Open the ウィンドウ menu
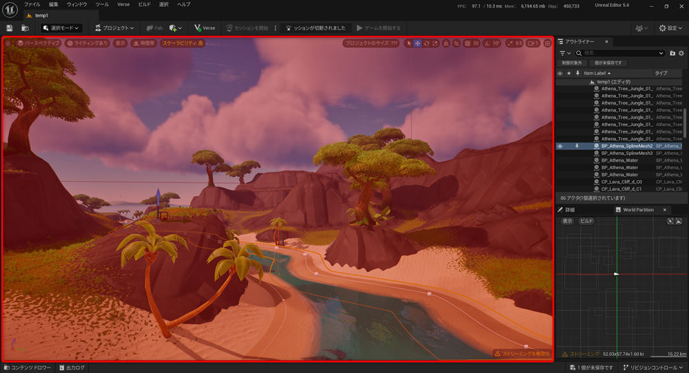Screen dimensions: 689x373 click(77, 4)
